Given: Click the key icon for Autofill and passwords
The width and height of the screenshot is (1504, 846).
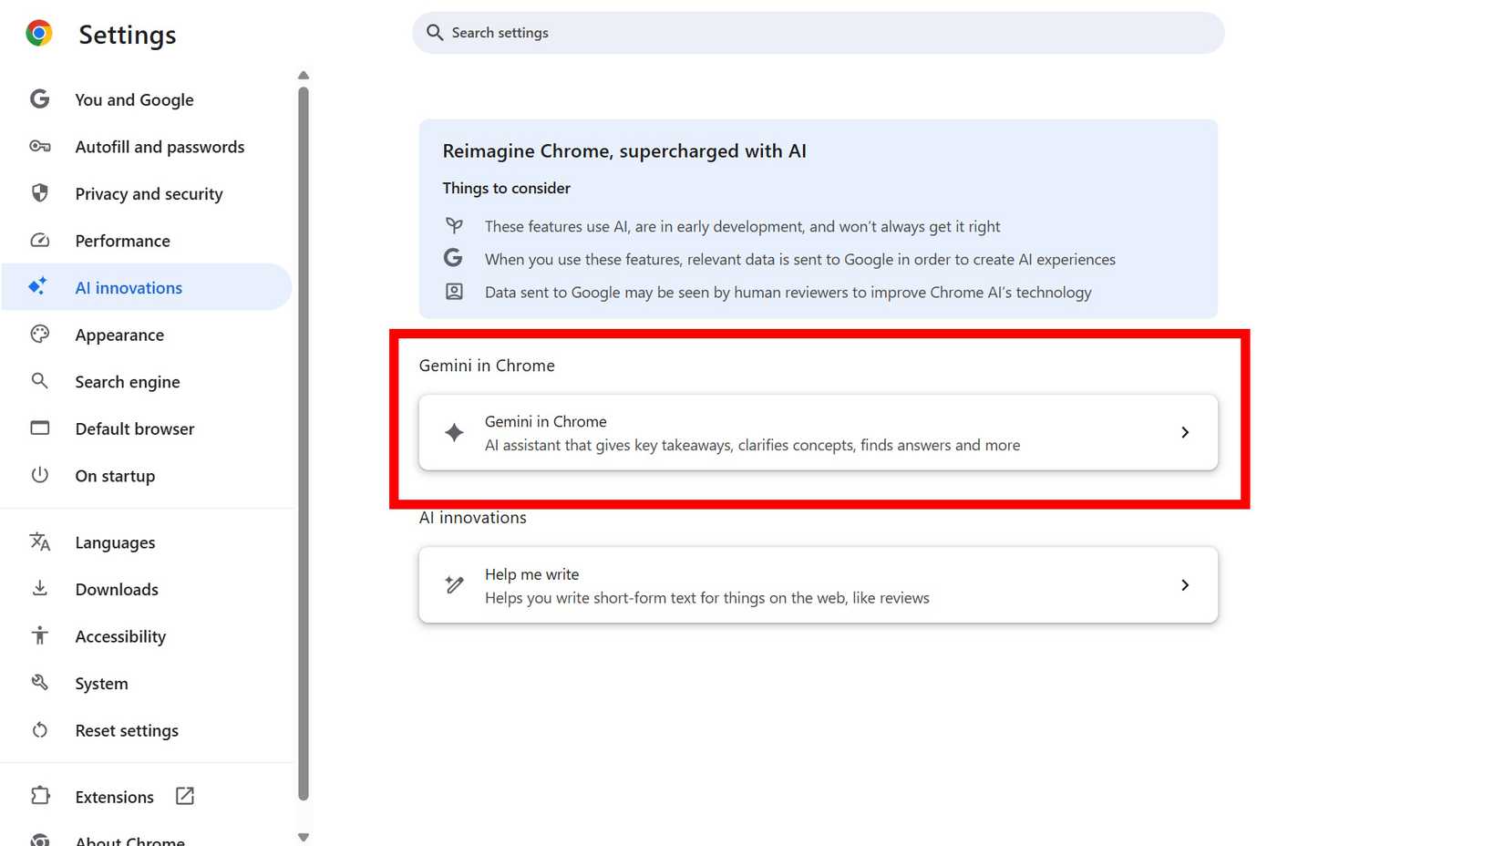Looking at the screenshot, I should point(39,147).
